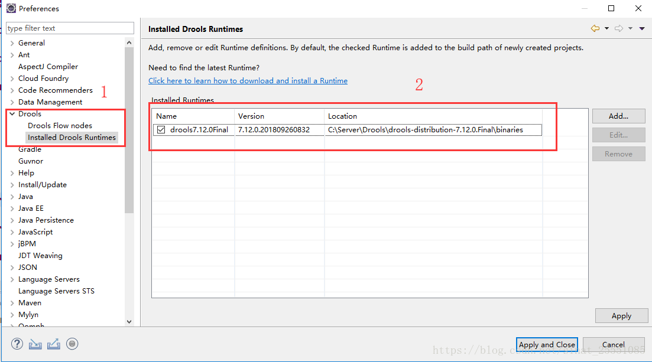Expand the jBPM tree node
Viewport: 652px width, 362px height.
12,244
